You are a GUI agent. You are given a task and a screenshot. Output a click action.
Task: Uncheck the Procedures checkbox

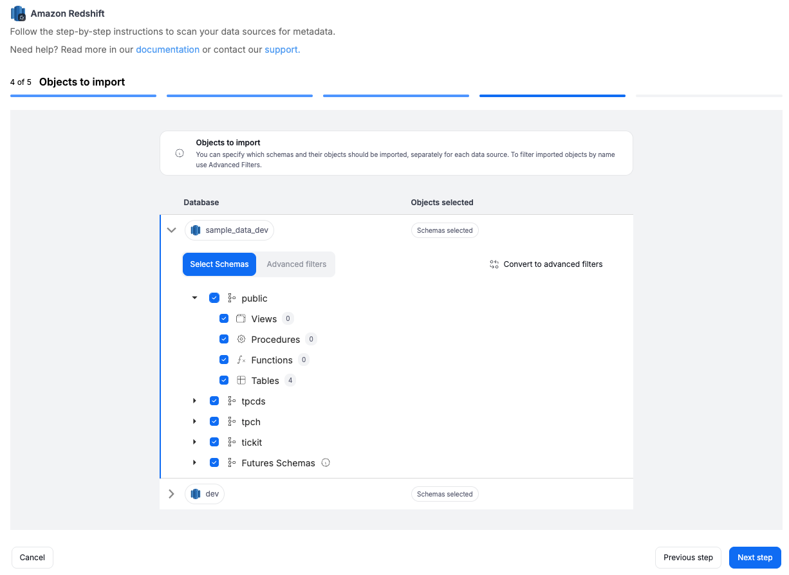click(x=224, y=339)
